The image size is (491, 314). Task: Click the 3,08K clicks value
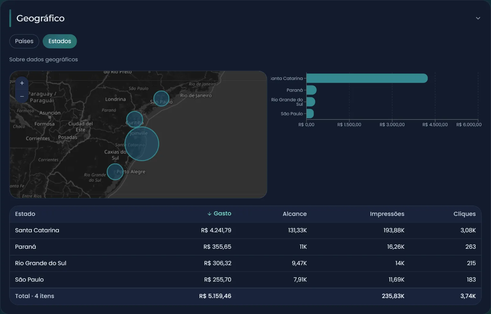[468, 230]
